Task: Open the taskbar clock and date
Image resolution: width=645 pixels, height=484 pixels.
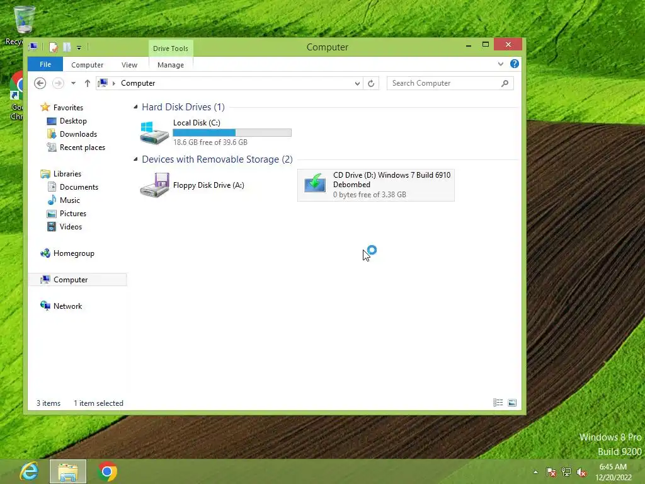Action: (613, 472)
